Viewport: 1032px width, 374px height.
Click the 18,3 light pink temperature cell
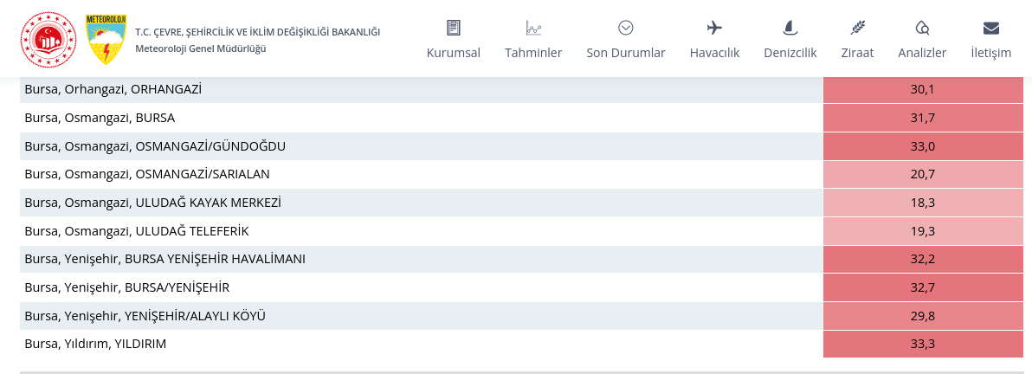922,203
